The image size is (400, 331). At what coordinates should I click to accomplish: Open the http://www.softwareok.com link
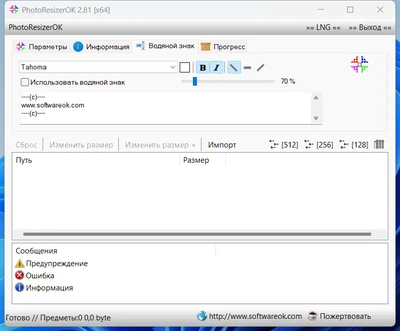(255, 316)
